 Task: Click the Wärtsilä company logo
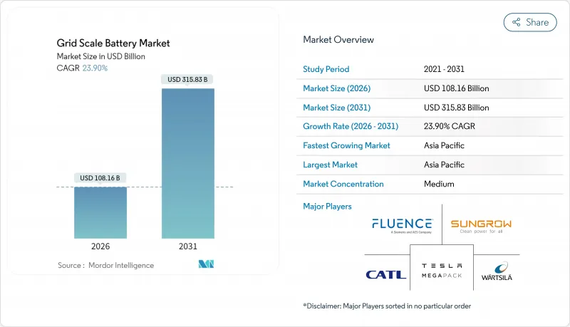tap(497, 271)
